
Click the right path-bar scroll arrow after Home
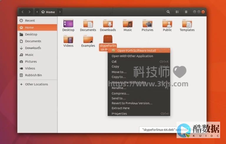(x=60, y=12)
